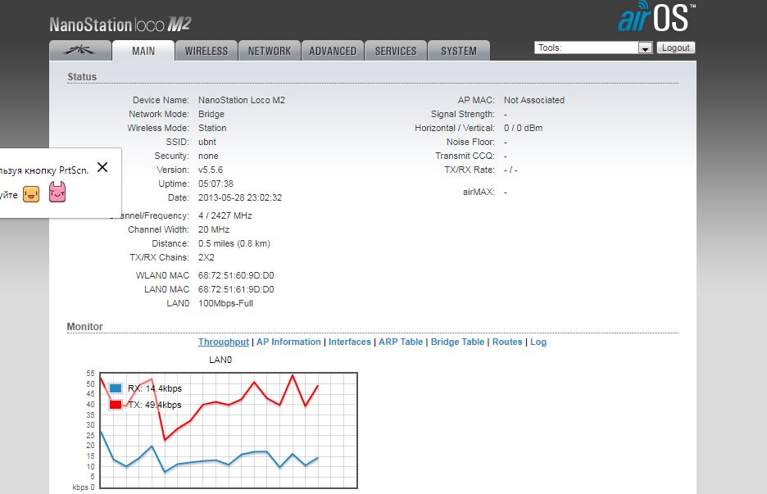The width and height of the screenshot is (767, 494).
Task: Open the Log link
Action: pyautogui.click(x=538, y=342)
